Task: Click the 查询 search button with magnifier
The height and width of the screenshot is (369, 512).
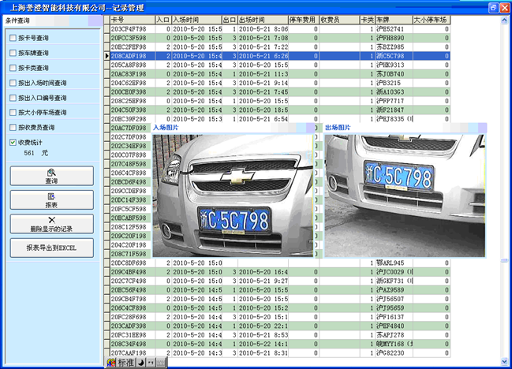Action: (x=51, y=176)
